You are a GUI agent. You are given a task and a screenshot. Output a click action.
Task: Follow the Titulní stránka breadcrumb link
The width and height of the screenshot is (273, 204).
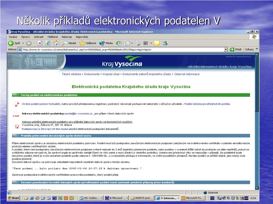[71, 74]
